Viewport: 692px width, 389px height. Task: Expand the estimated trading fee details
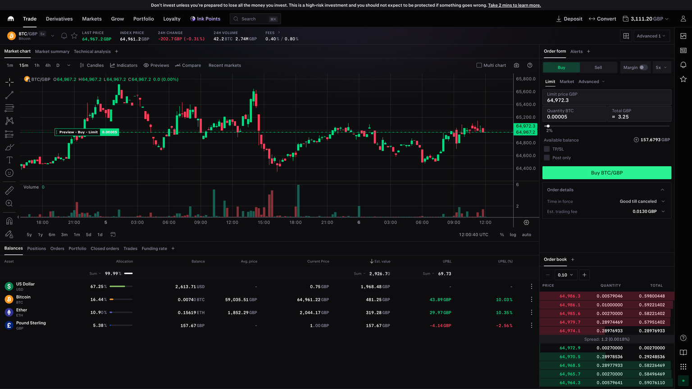click(663, 212)
